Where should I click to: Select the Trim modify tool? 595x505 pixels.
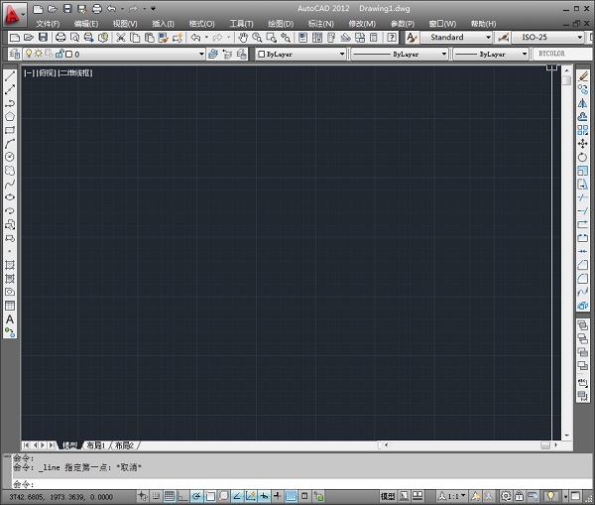click(582, 197)
